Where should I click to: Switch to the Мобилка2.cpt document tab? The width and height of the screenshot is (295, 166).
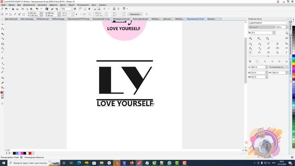[42, 19]
